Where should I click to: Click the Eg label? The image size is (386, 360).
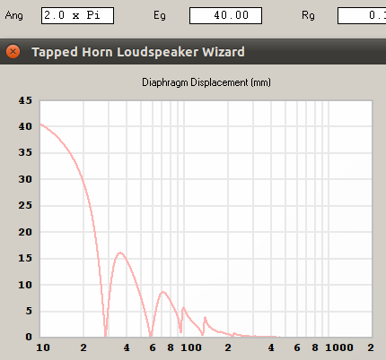[x=160, y=15]
